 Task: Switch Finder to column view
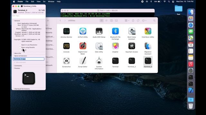(x=111, y=20)
